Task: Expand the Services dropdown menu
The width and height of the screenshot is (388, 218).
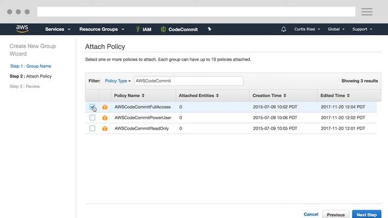Action: 58,29
